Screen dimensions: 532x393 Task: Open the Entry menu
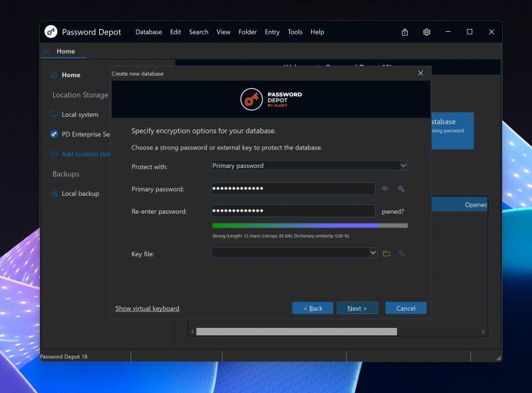coord(272,32)
